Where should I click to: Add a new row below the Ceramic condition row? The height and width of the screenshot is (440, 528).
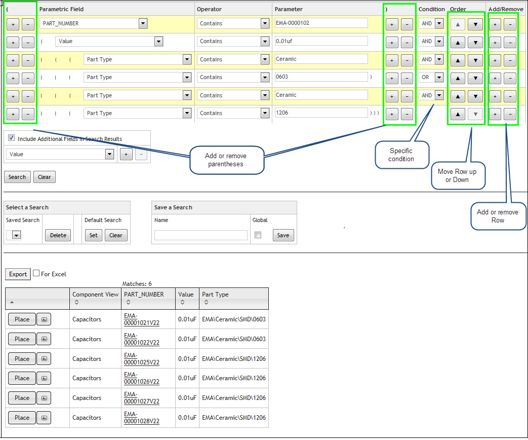495,59
